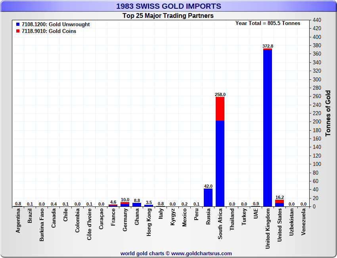Click the 200 tick on the y-axis

317,121
